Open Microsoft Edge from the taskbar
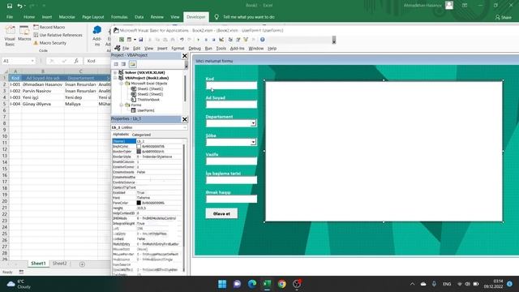The image size is (519, 292). tap(252, 284)
